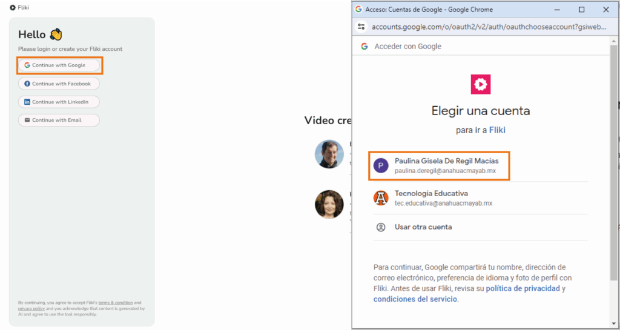This screenshot has height=330, width=620.
Task: Click the Fliki link under Elegir una cuenta
Action: [497, 130]
